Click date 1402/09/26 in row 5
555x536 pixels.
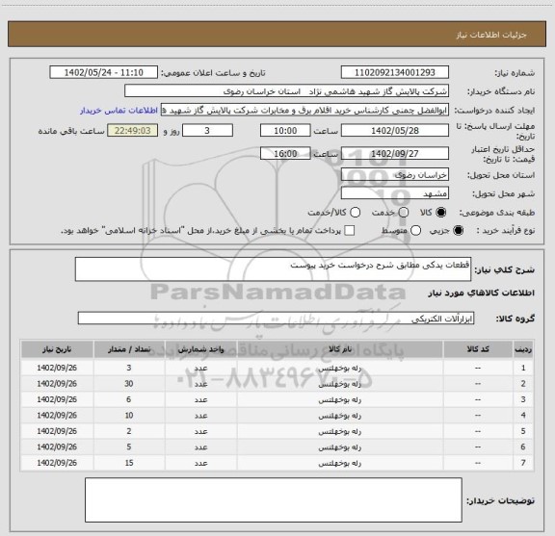click(57, 431)
